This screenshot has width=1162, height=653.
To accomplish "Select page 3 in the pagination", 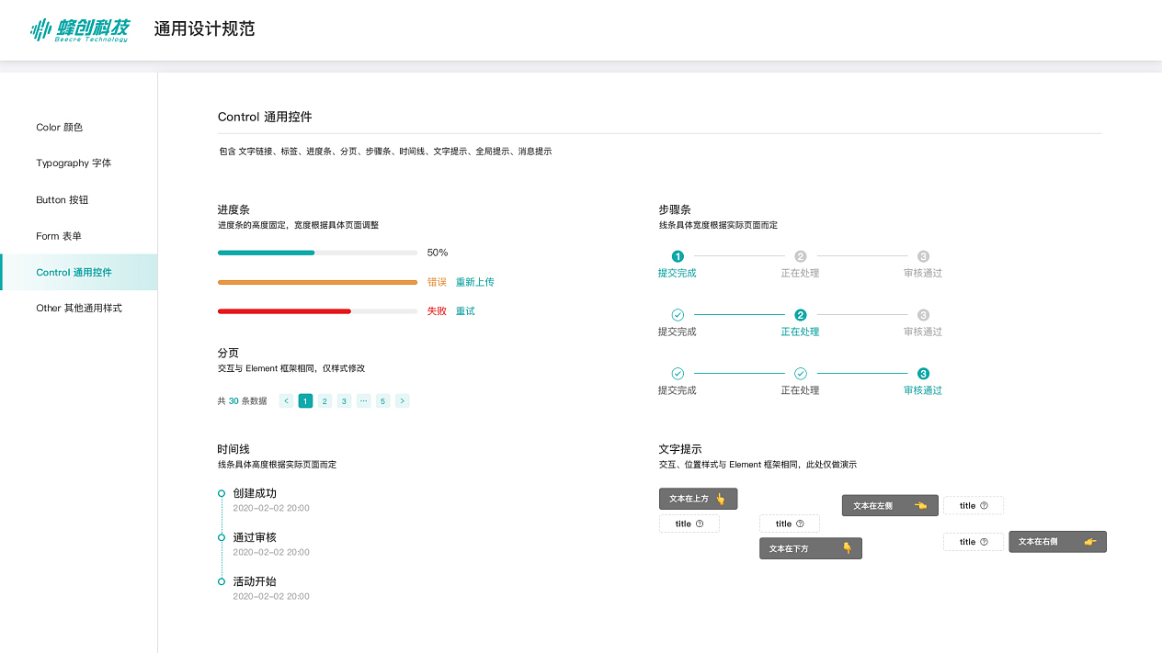I will click(344, 400).
